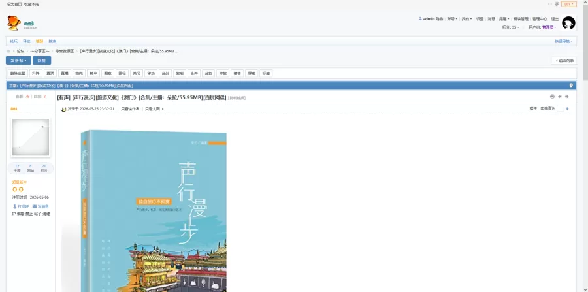Open the 发新帖 new post dropdown
This screenshot has width=588, height=292.
18,60
